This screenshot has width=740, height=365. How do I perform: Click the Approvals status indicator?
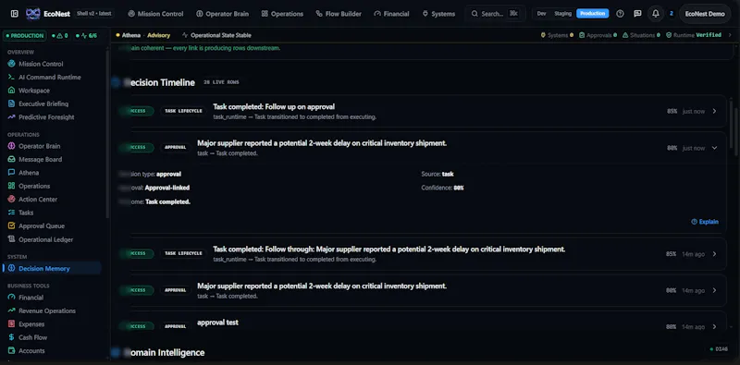(x=598, y=35)
